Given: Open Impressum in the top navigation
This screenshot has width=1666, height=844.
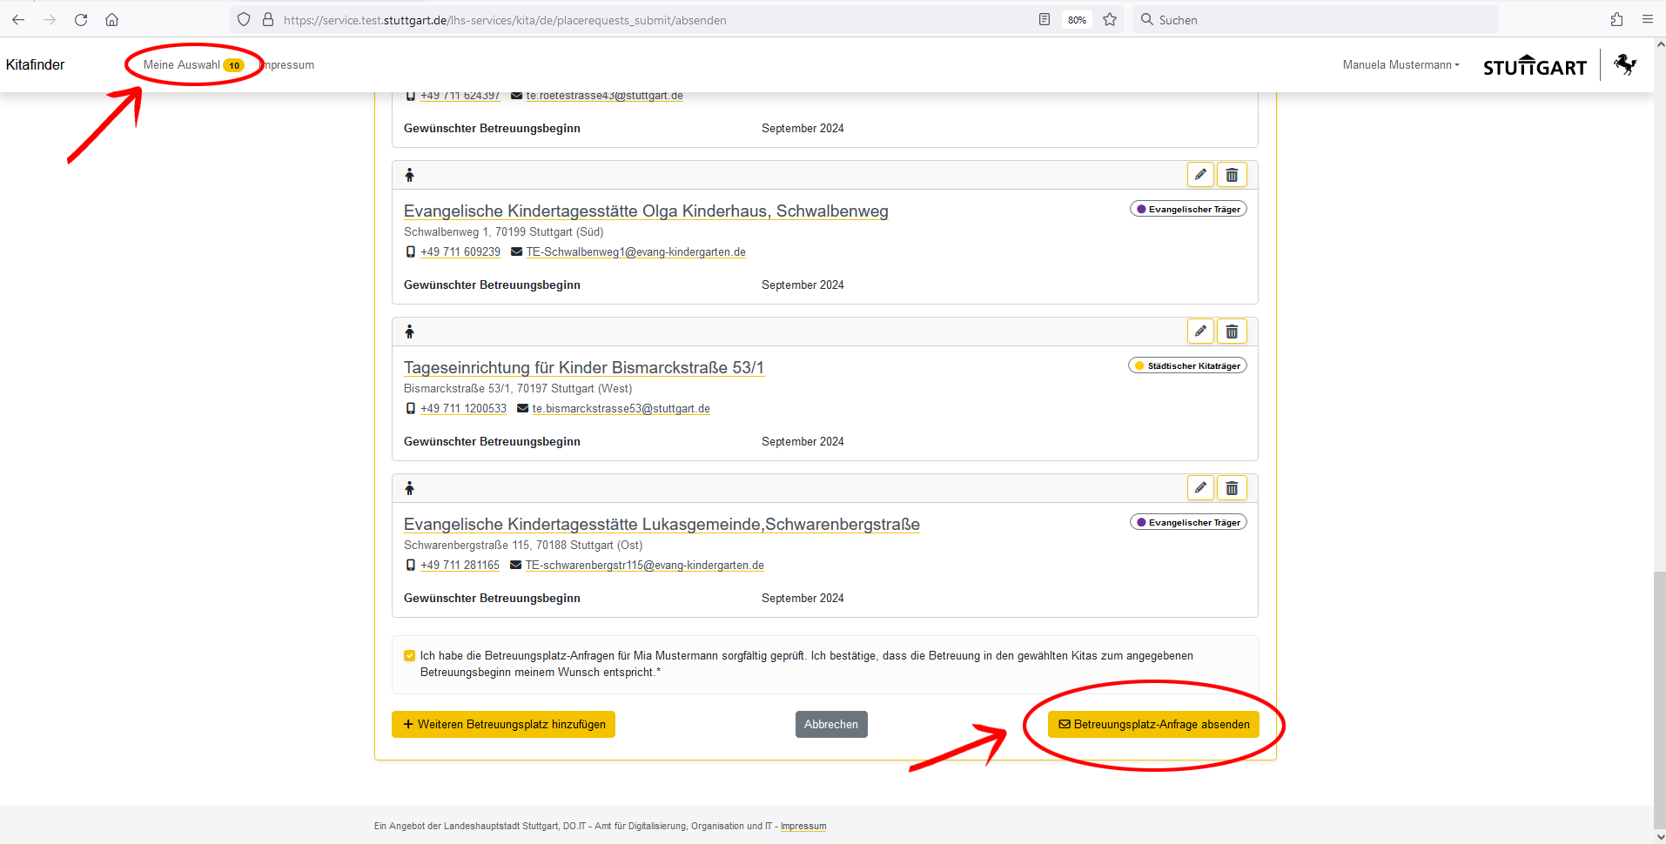Looking at the screenshot, I should pyautogui.click(x=290, y=65).
